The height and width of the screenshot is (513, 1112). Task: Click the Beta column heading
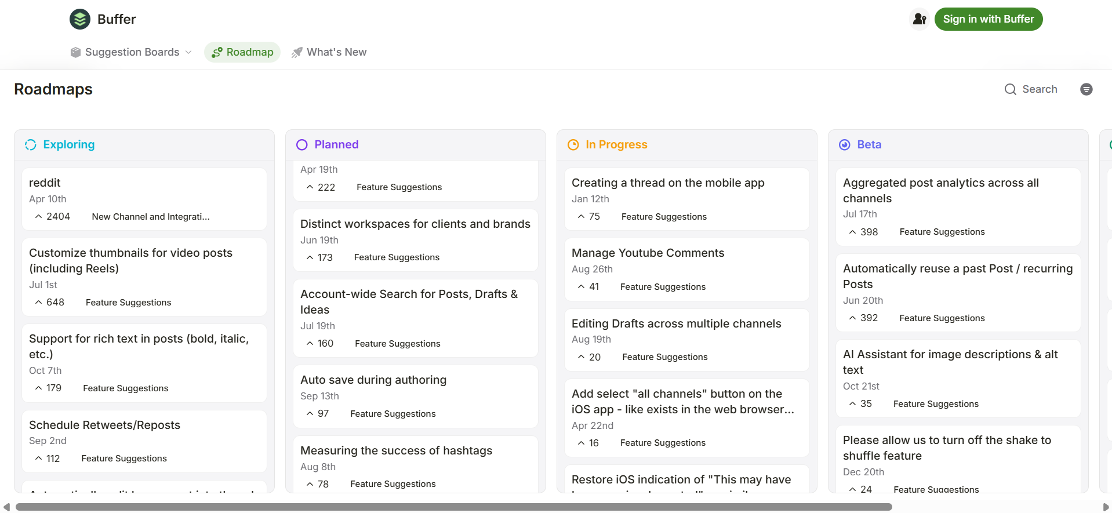[869, 145]
